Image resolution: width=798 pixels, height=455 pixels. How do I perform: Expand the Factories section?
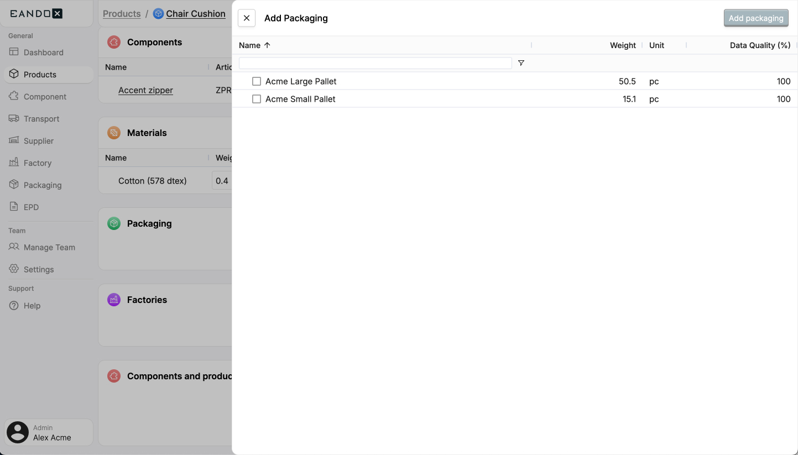[147, 300]
